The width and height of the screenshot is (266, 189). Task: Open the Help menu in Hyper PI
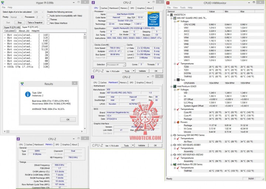click(x=10, y=7)
